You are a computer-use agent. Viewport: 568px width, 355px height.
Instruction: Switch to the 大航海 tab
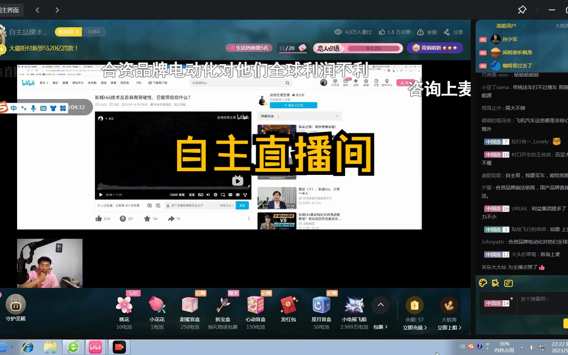point(561,26)
